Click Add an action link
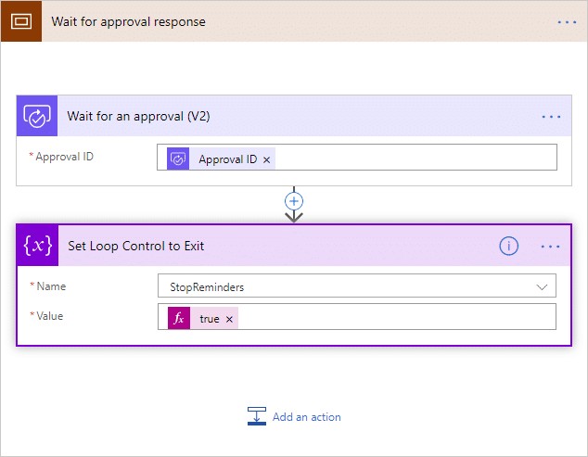The image size is (588, 457). click(307, 417)
